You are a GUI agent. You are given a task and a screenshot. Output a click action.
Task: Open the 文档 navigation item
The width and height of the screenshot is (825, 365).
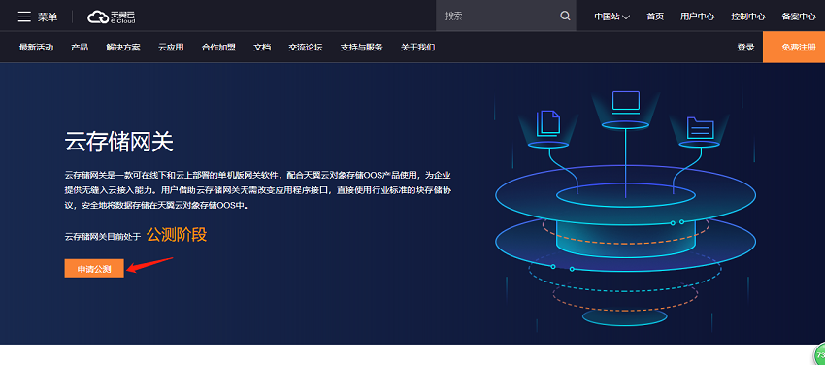point(262,48)
